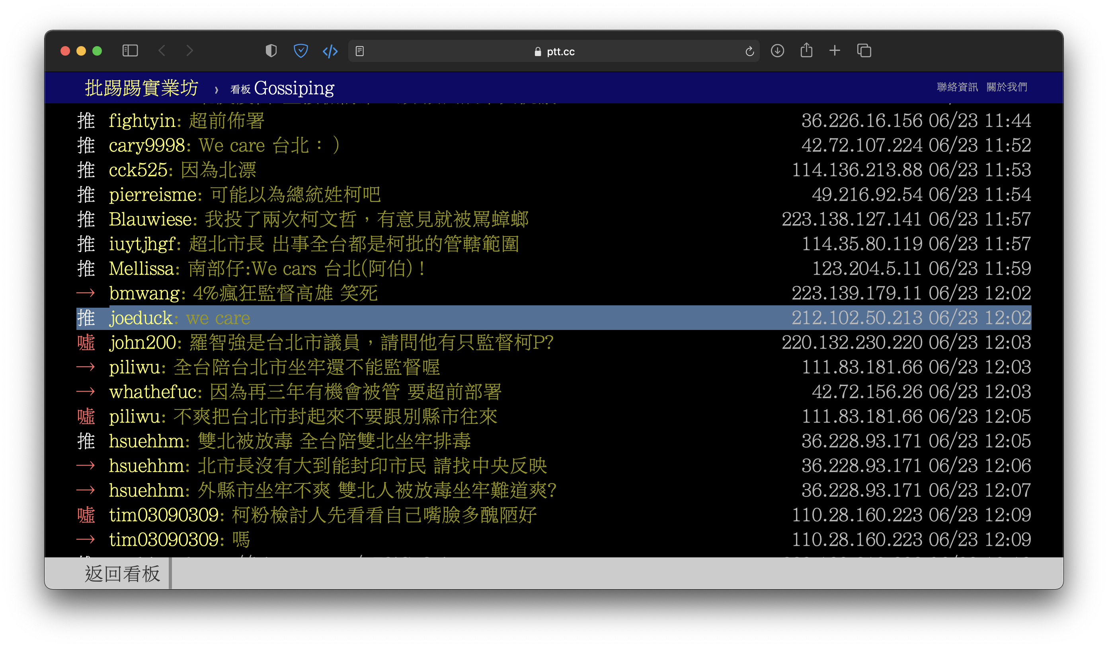This screenshot has height=648, width=1108.
Task: Click the 返回看板 button
Action: [x=122, y=574]
